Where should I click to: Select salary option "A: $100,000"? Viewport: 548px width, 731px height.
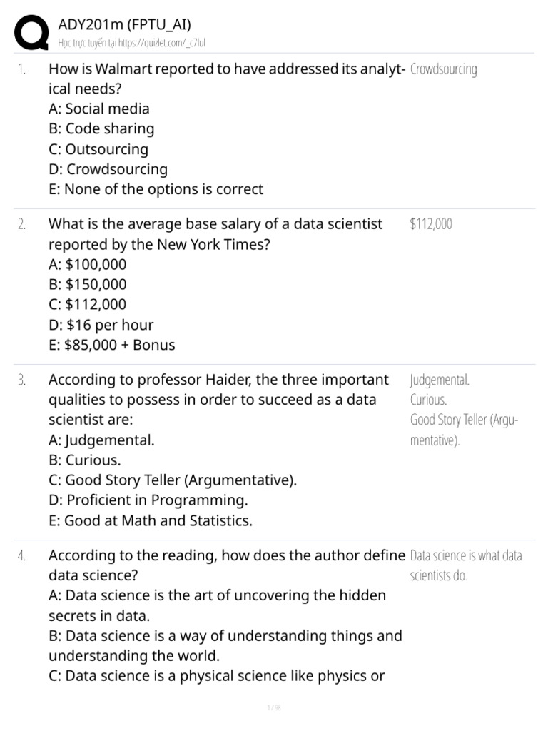(87, 264)
